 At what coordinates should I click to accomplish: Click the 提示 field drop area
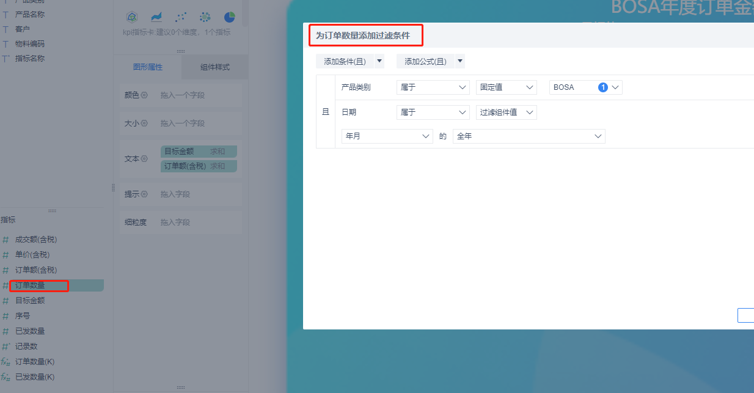pyautogui.click(x=199, y=194)
